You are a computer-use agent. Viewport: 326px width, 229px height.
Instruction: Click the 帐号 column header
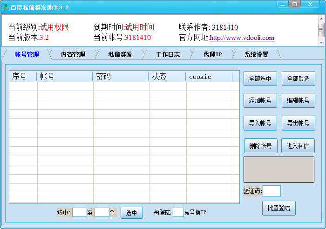[65, 76]
